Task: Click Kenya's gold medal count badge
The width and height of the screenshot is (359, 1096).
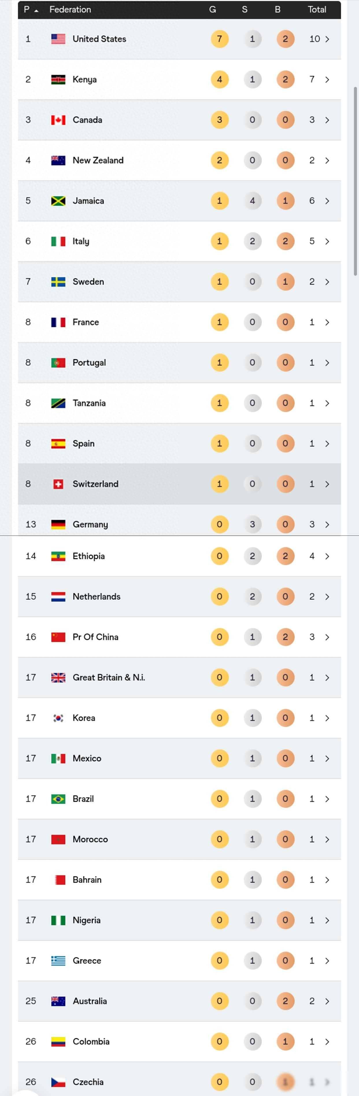Action: (x=219, y=80)
